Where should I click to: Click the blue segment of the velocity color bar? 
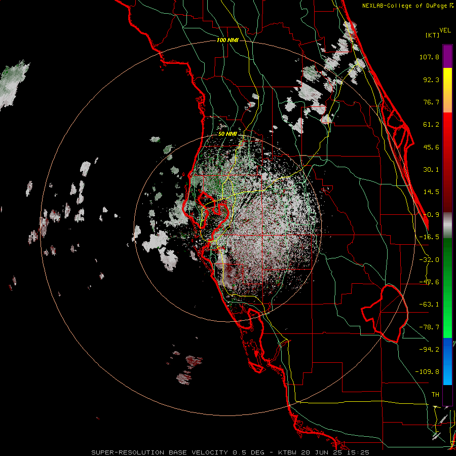click(447, 361)
